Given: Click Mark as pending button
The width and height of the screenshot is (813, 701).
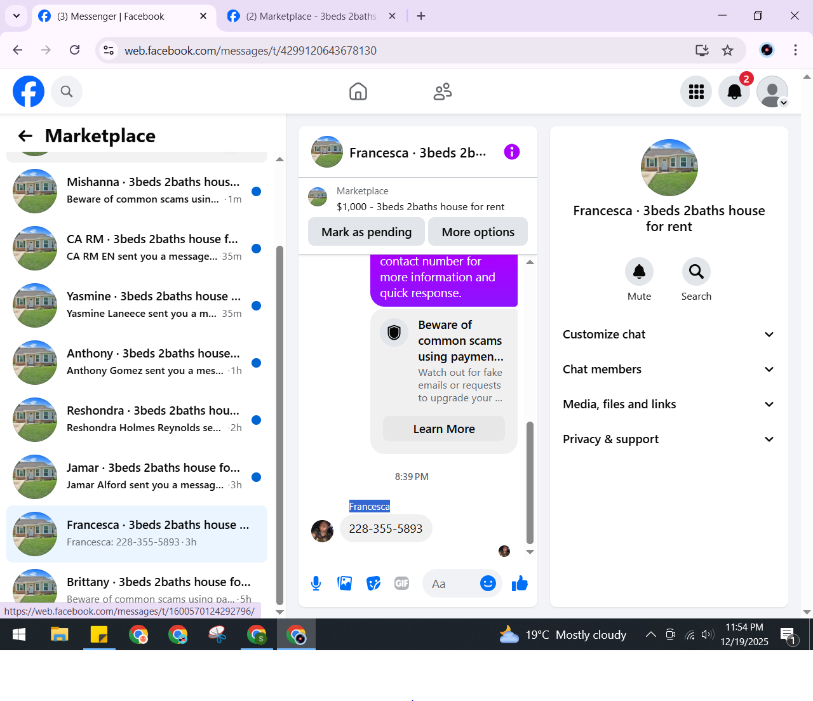Looking at the screenshot, I should [366, 232].
